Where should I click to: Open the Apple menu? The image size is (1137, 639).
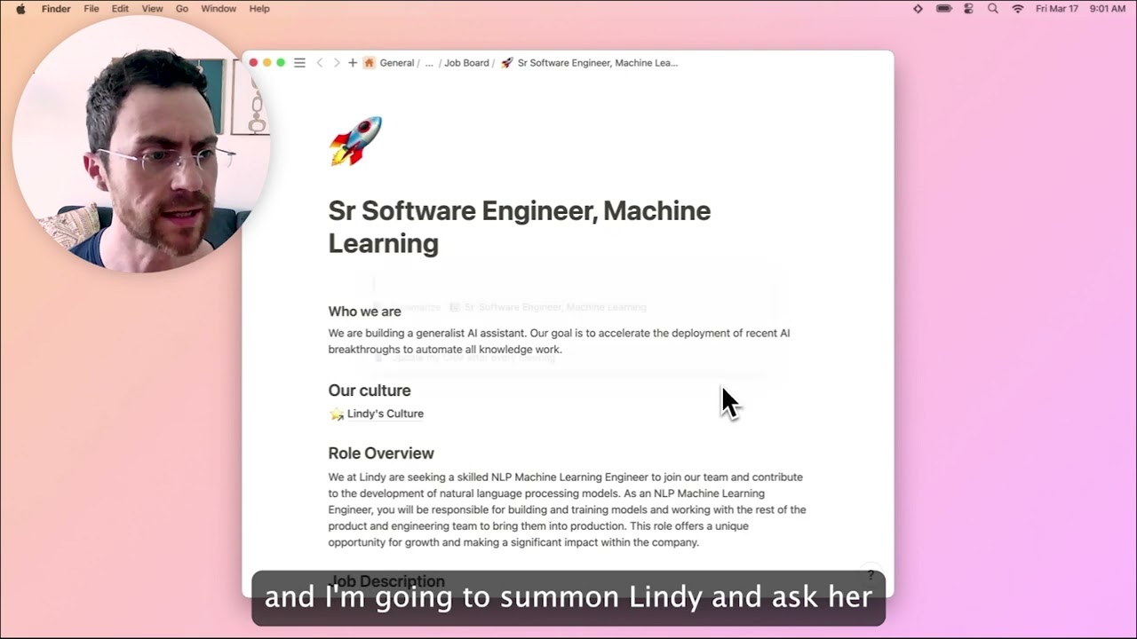[20, 9]
